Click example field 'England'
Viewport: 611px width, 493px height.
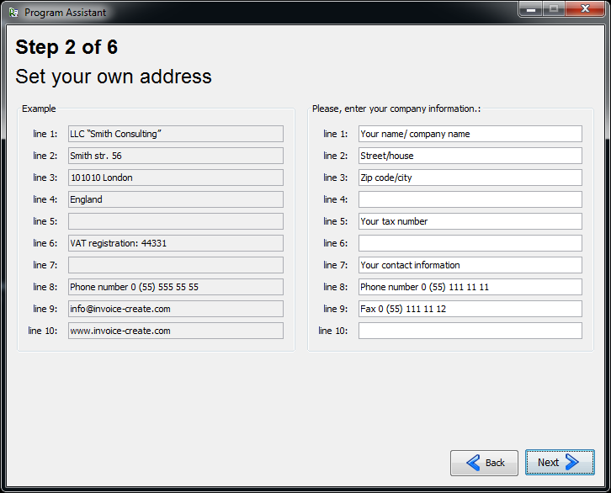176,199
